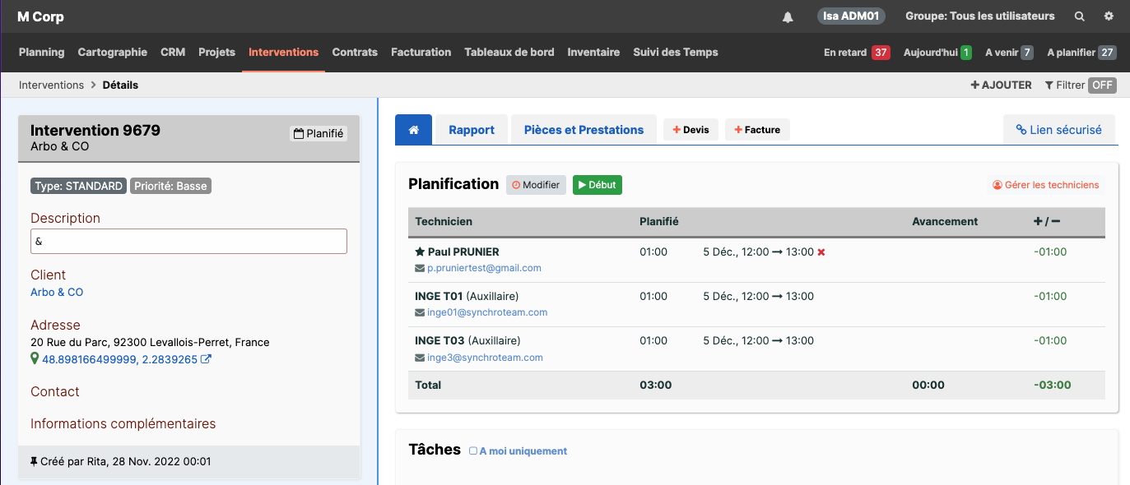The width and height of the screenshot is (1130, 485).
Task: Click the pin icon beside Créé par Rita
Action: (x=34, y=462)
